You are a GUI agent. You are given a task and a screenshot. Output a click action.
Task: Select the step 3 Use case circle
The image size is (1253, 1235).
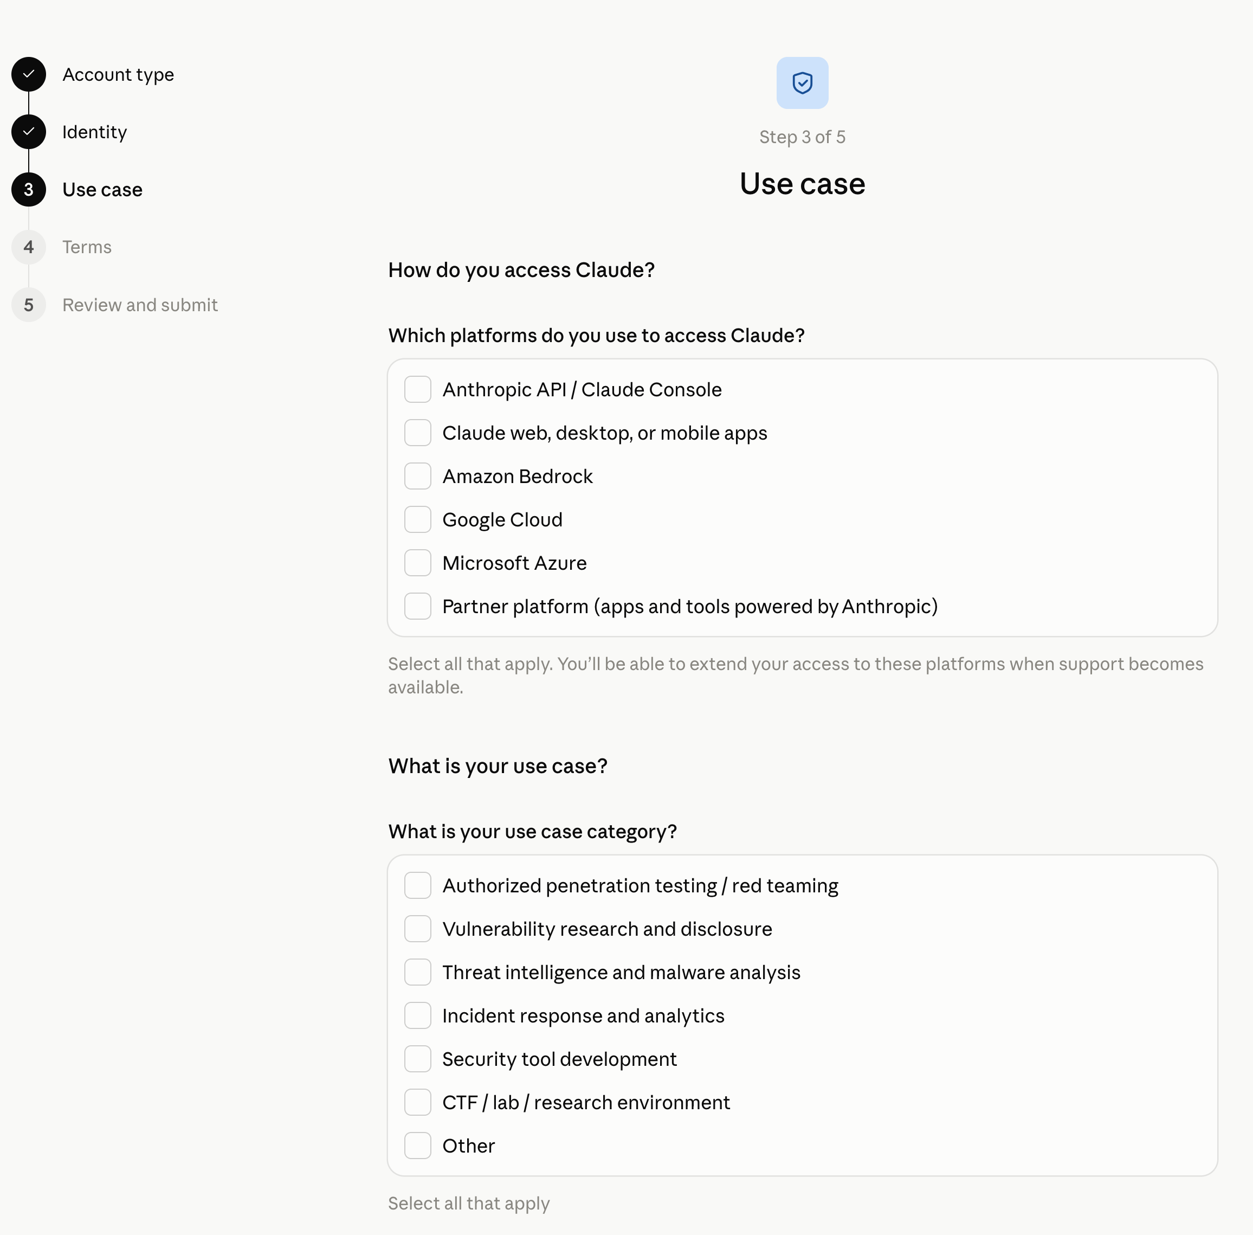click(29, 190)
